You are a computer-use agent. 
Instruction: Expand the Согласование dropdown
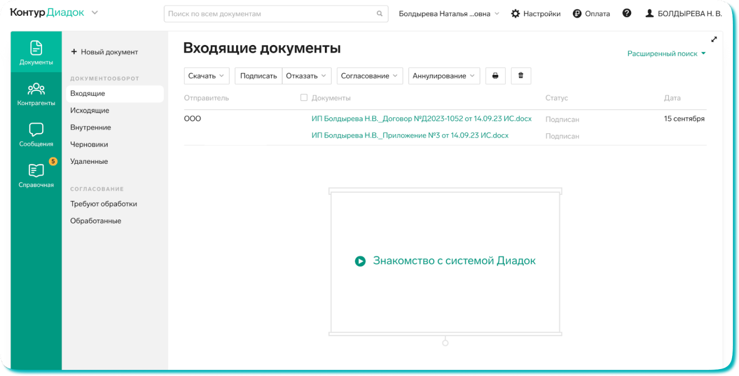pos(369,76)
